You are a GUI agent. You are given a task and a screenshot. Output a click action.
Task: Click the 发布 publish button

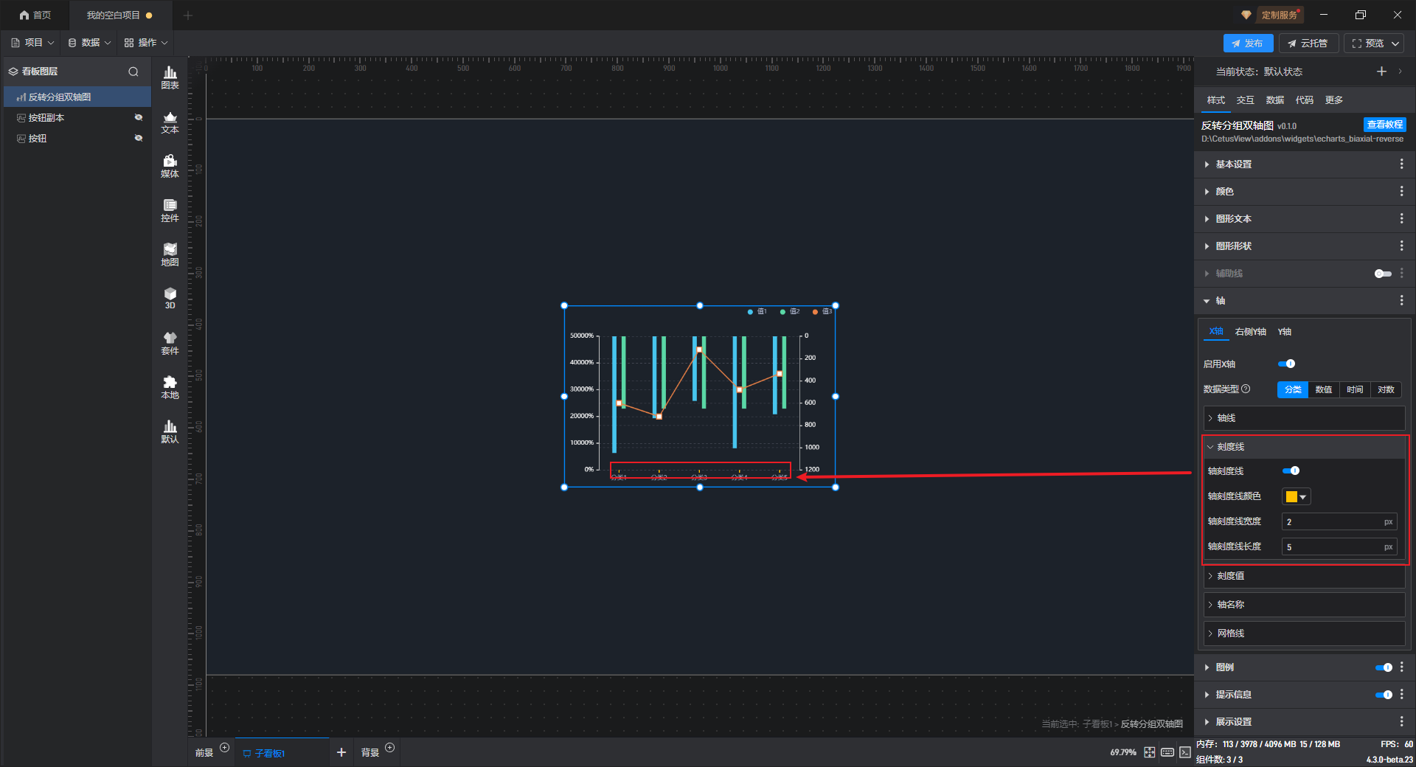pos(1247,44)
